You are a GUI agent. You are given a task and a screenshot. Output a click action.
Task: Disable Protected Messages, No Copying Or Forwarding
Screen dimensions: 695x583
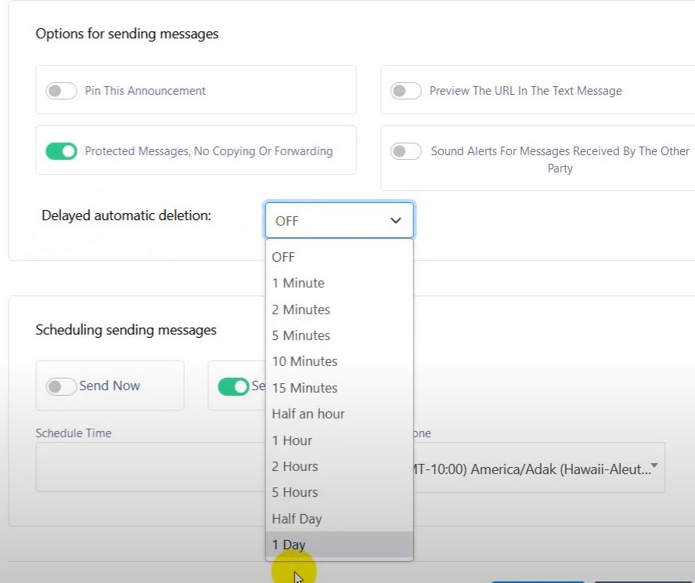pyautogui.click(x=61, y=151)
